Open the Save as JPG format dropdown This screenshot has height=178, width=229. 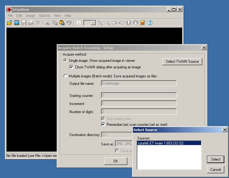point(124,144)
